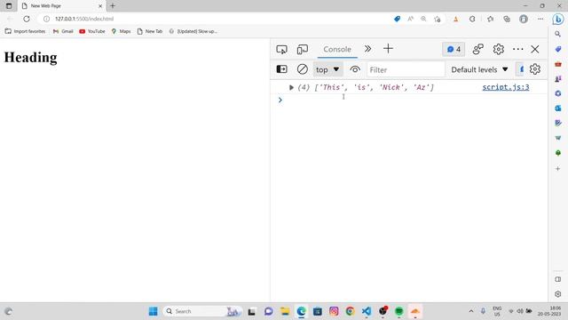Select the inspect element tool in DevTools
This screenshot has width=568, height=320.
click(x=281, y=50)
